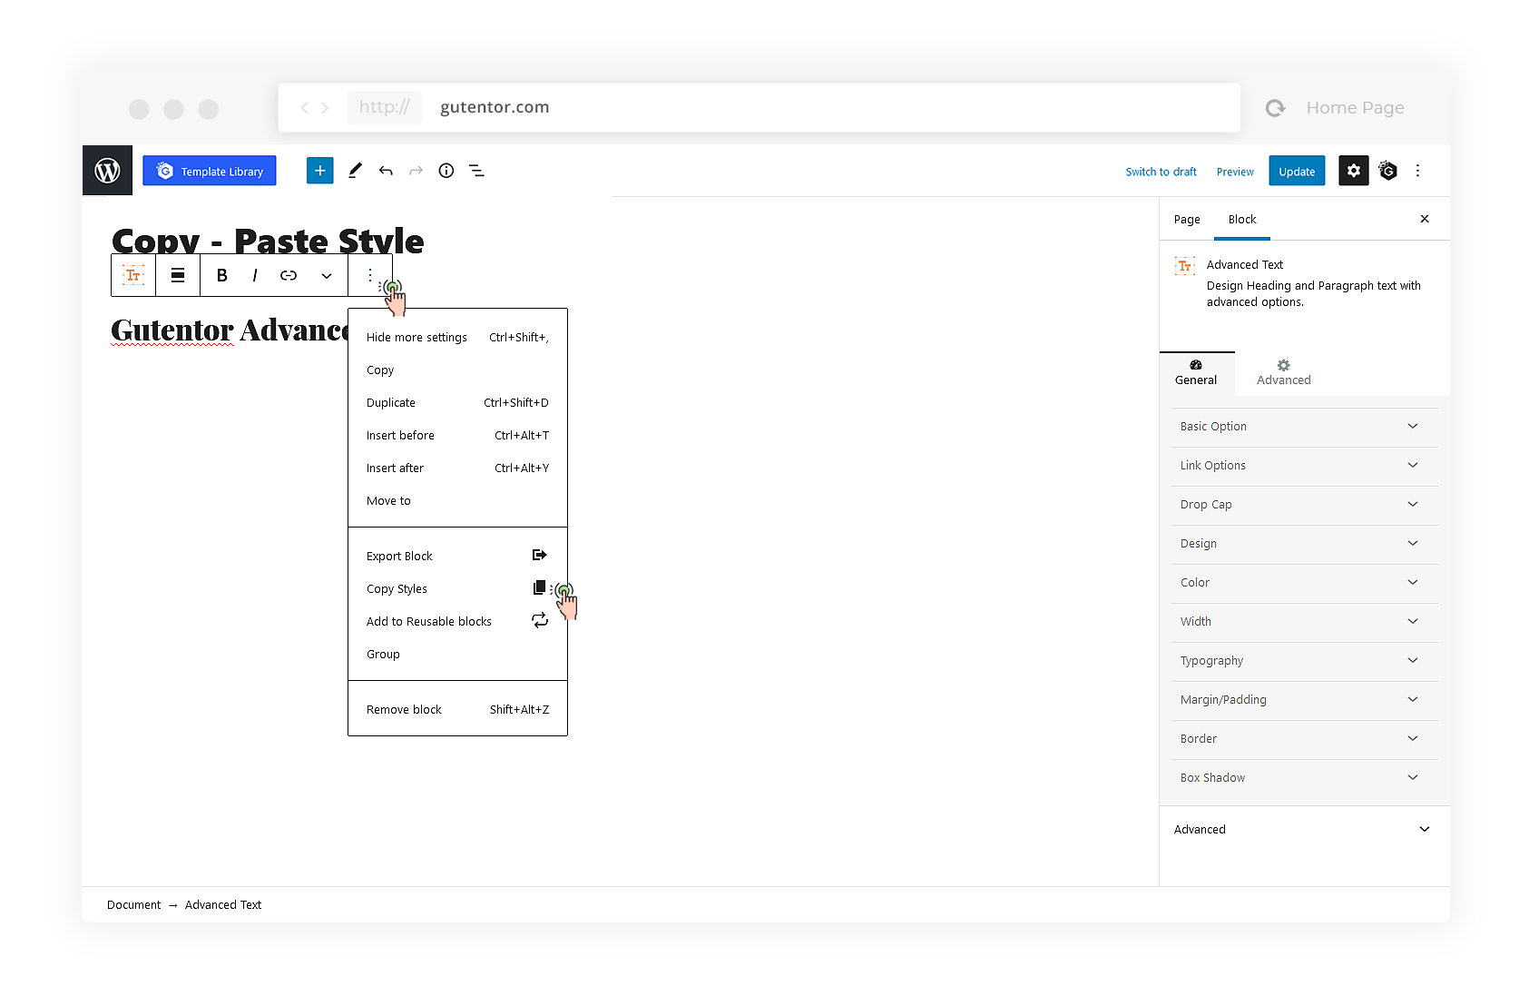Click Switch to draft

point(1161,172)
